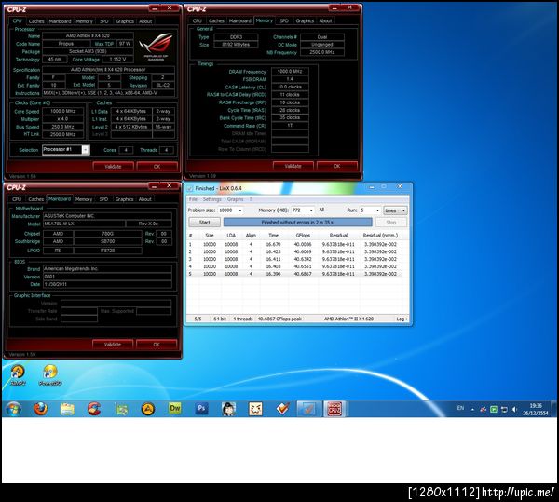Viewport: 559px width, 502px height.
Task: Open the Graphics tab in the bottom-left CPU-Z Mainboard window
Action: 124,199
